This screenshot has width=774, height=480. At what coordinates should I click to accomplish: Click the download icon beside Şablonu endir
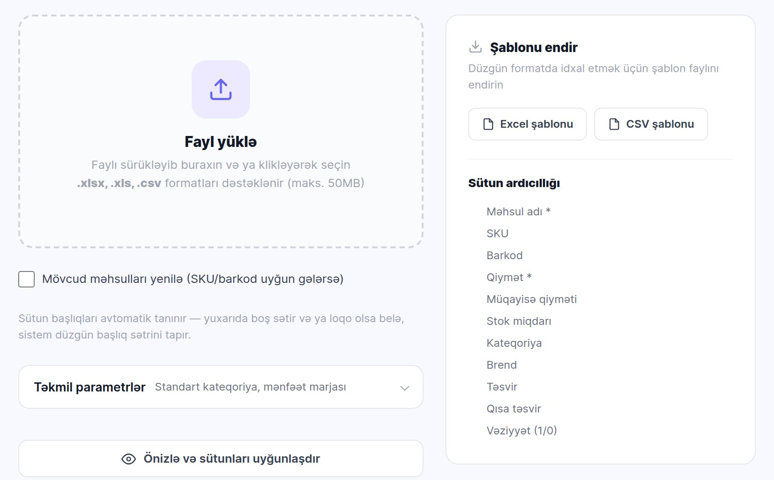476,47
